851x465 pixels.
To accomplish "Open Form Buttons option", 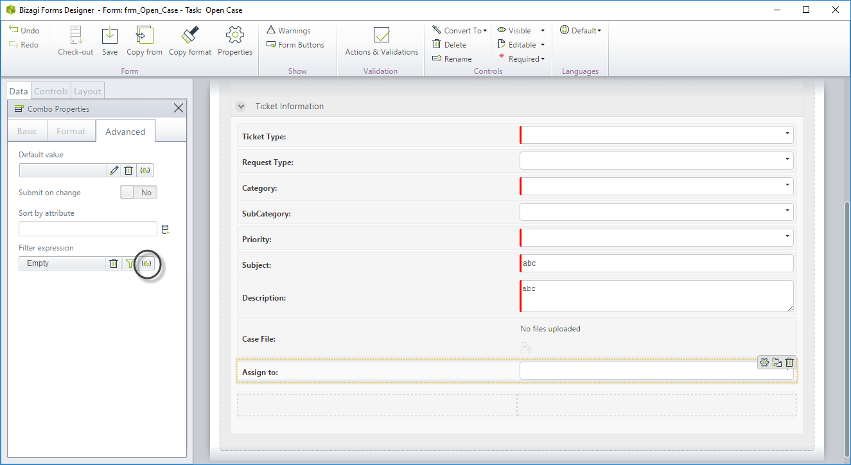I will pyautogui.click(x=295, y=45).
